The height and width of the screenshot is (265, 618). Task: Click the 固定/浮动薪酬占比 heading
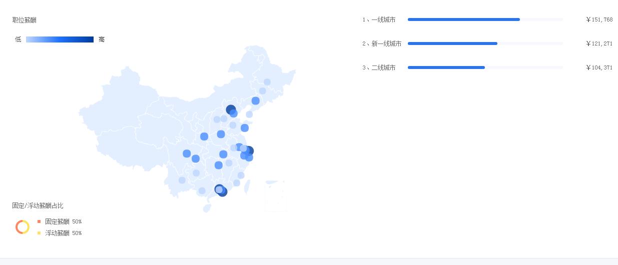click(x=38, y=205)
